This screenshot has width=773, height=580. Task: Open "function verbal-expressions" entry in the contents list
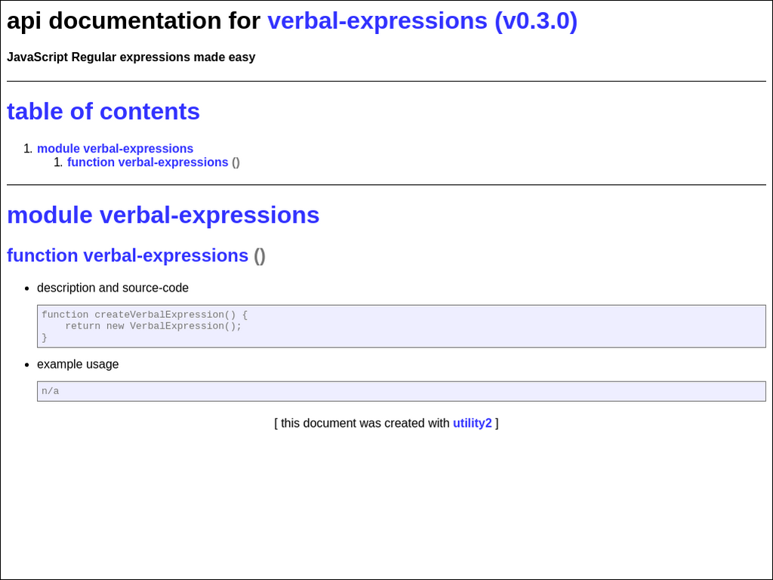[147, 162]
